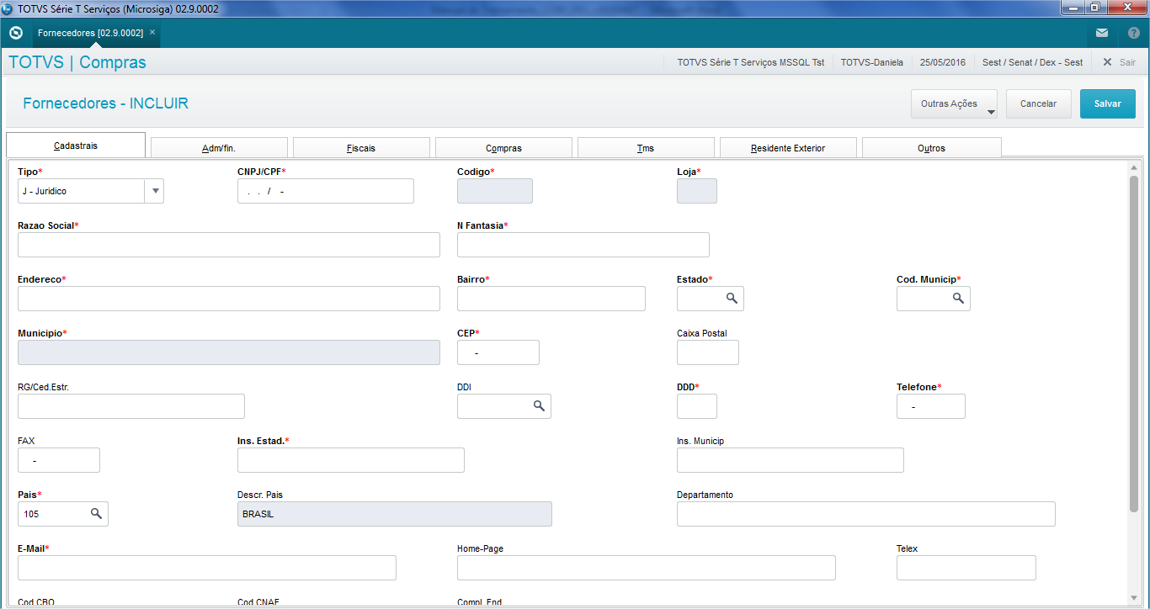Click the disabled Codigo field
This screenshot has width=1150, height=609.
495,191
